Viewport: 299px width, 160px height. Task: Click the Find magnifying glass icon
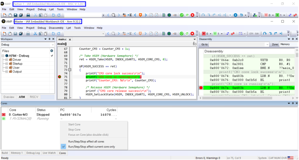click(x=113, y=33)
